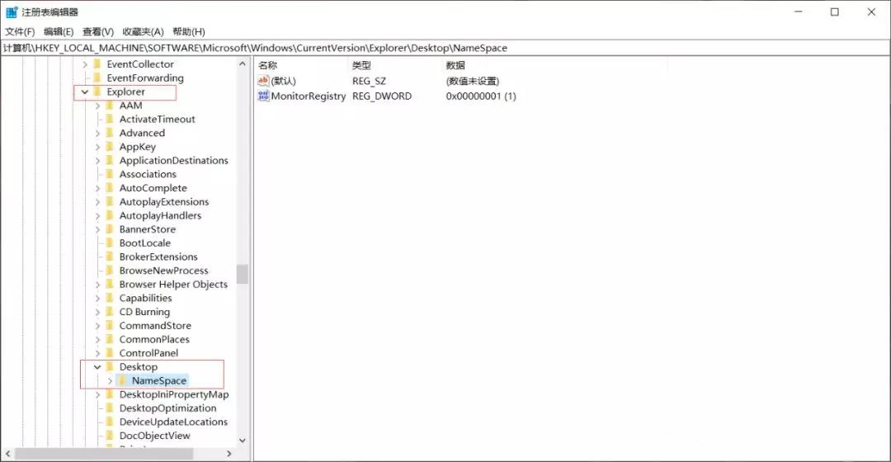Select the EventCollector folder icon
Screen dimensions: 891x462
point(97,64)
